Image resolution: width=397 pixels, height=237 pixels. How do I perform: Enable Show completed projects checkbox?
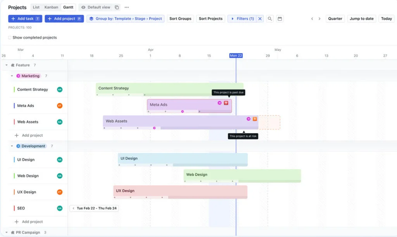click(10, 38)
